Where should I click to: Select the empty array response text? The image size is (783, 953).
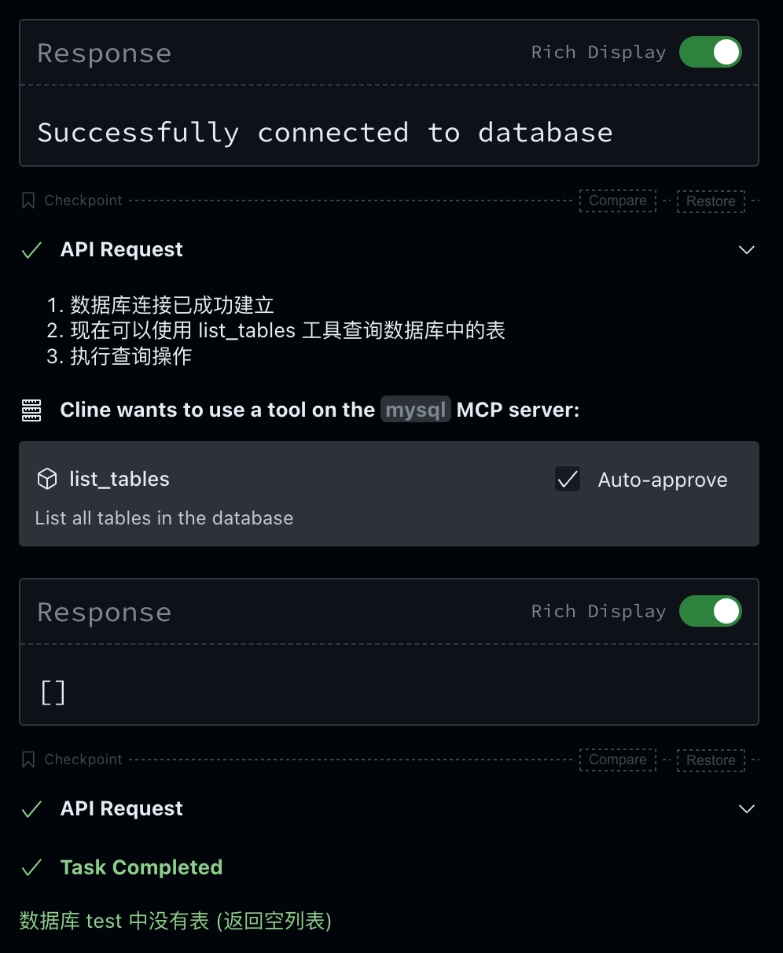(52, 693)
